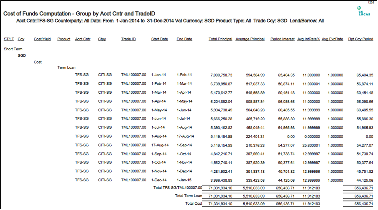Click the Rpt Ccy Period header

[360, 39]
